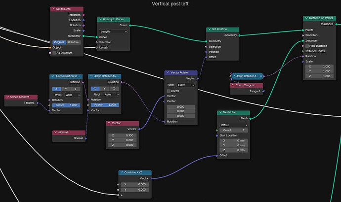Select X axis in Align Rotation fed by Curve Tangent
The height and width of the screenshot is (202, 341).
56,89
